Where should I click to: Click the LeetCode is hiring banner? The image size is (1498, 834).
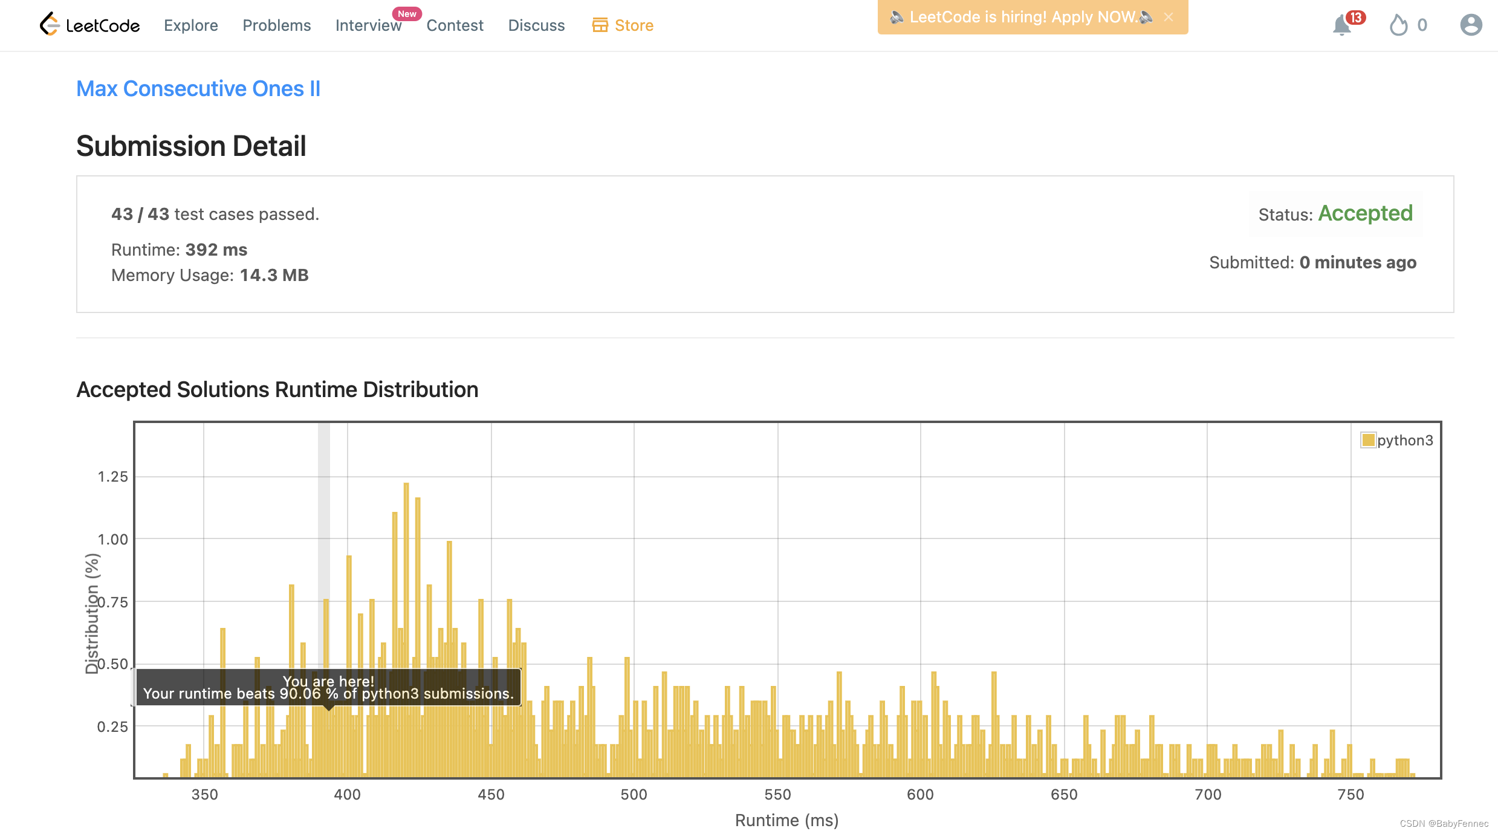1022,17
